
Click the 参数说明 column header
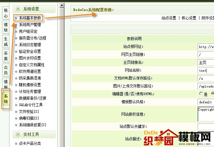[134, 39]
